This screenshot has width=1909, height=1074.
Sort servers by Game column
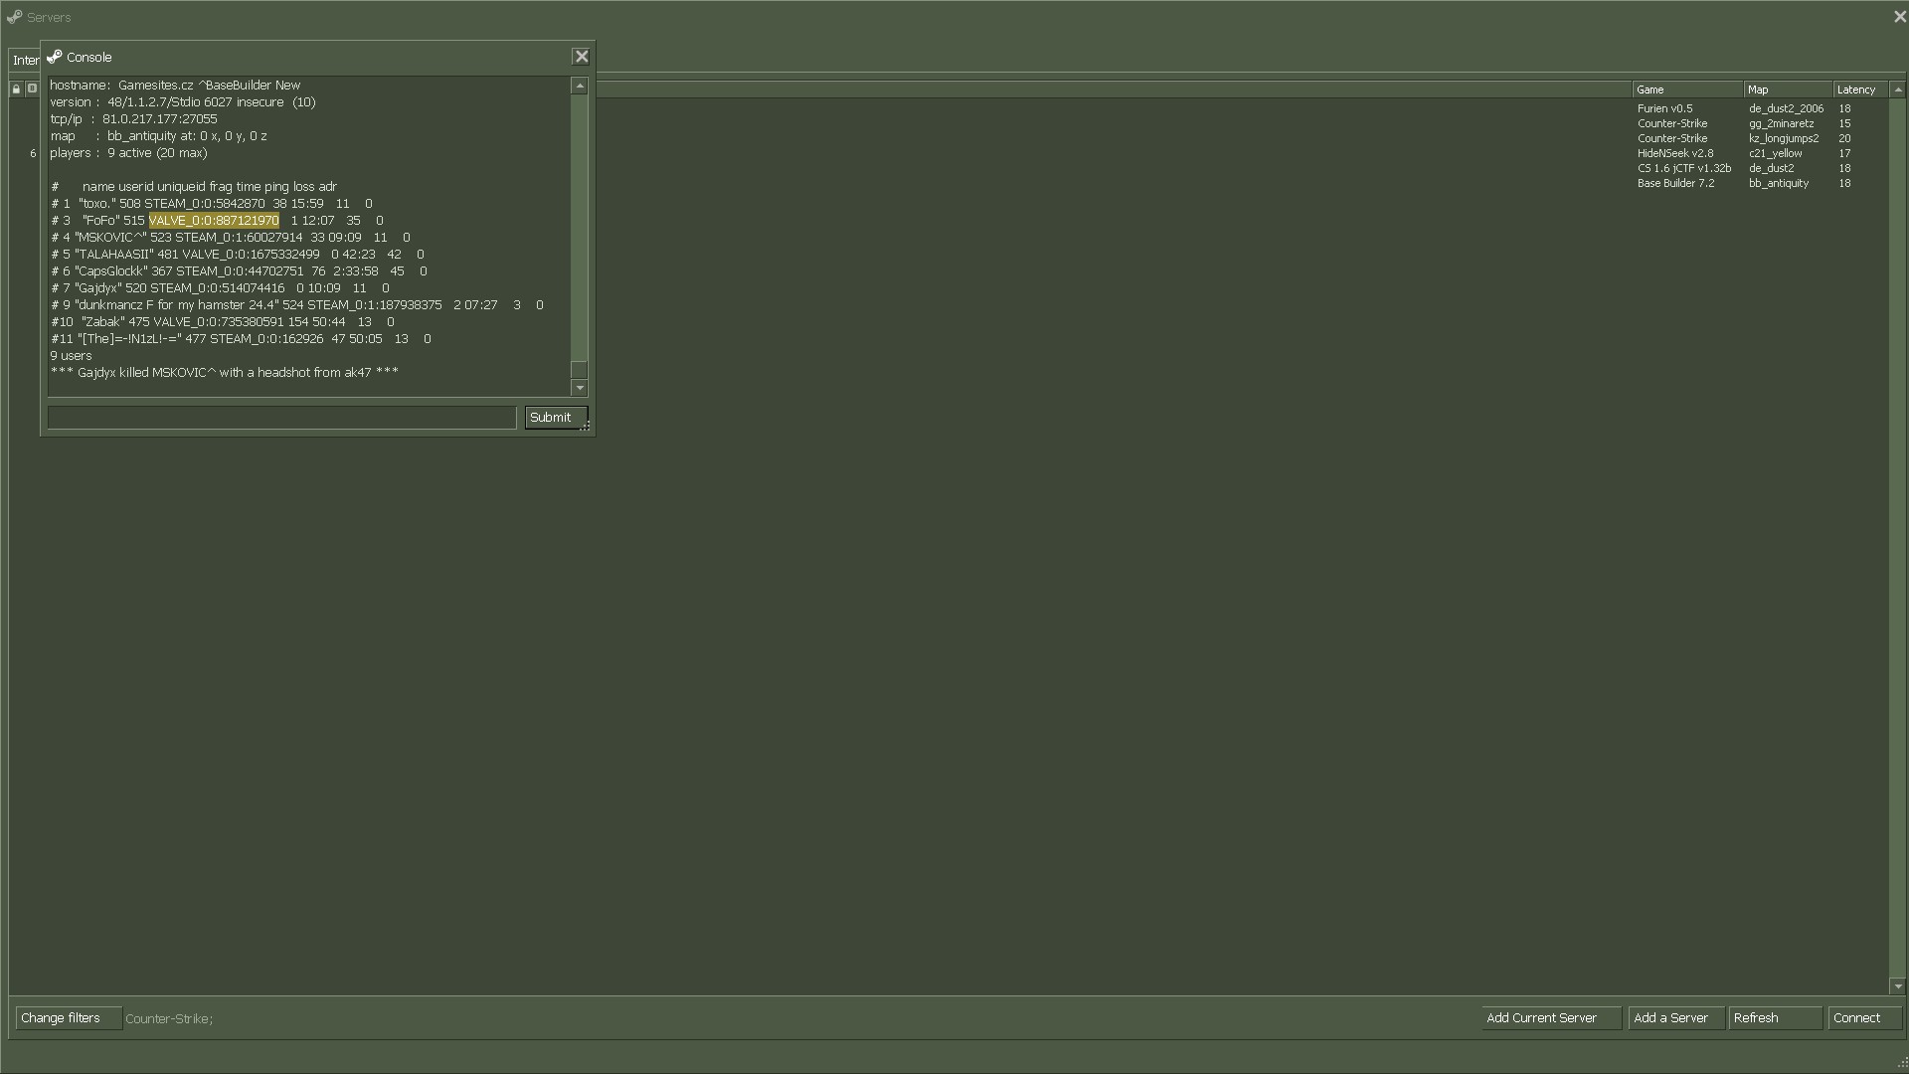1686,89
